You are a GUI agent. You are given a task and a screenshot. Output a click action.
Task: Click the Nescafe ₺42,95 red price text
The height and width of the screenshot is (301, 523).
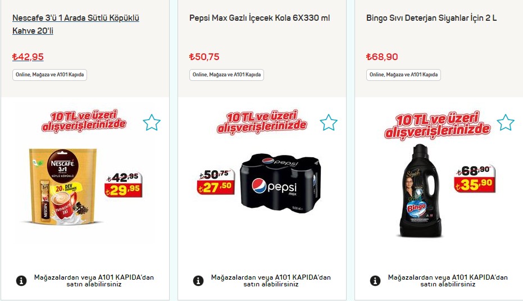coord(28,57)
